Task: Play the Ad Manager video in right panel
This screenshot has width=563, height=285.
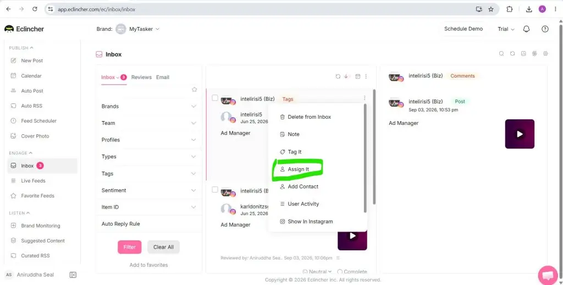Action: (x=520, y=134)
